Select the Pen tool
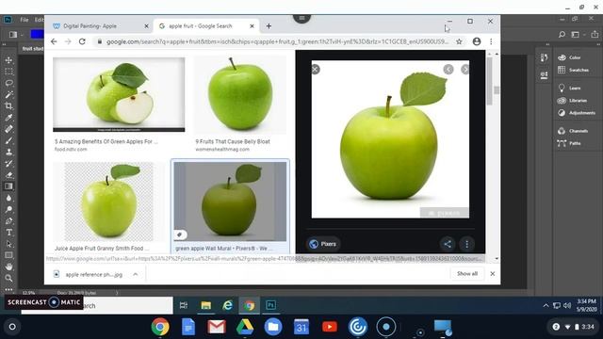This screenshot has height=339, width=603. pyautogui.click(x=8, y=221)
